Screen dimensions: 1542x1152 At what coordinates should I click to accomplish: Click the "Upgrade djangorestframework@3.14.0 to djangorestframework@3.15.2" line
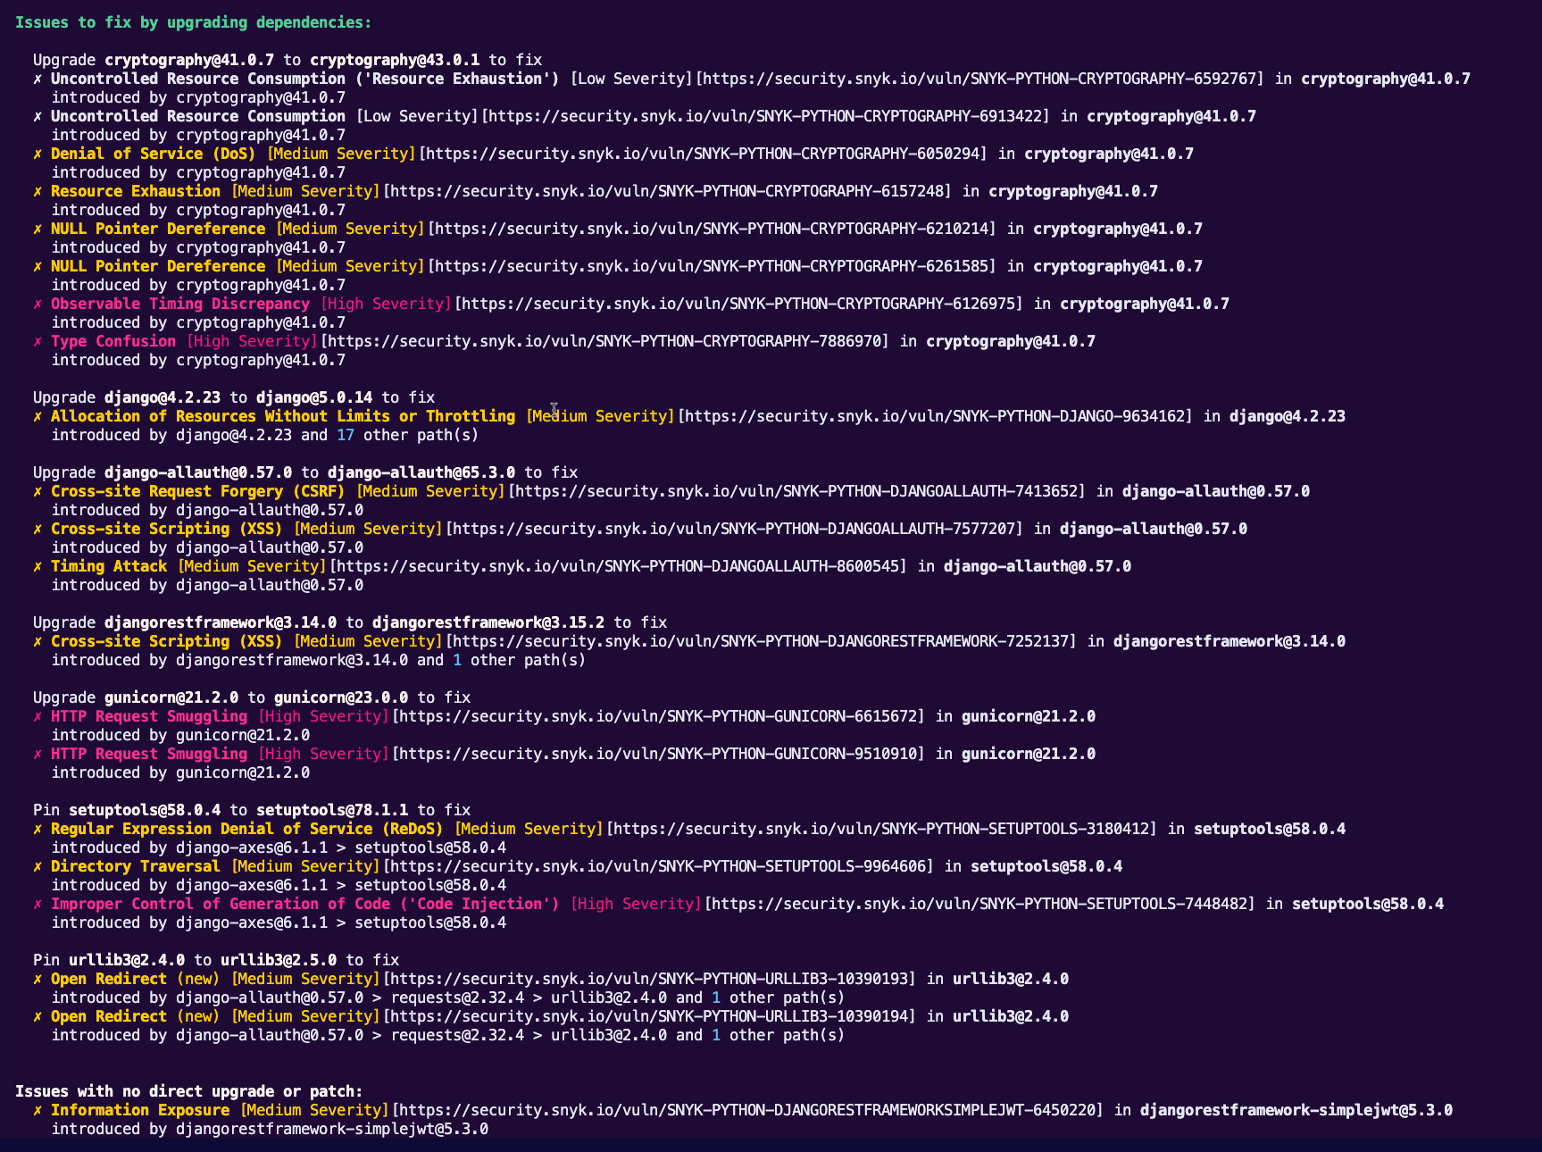tap(350, 622)
